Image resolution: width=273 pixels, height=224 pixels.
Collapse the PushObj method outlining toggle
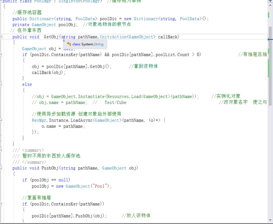[x=1, y=168]
